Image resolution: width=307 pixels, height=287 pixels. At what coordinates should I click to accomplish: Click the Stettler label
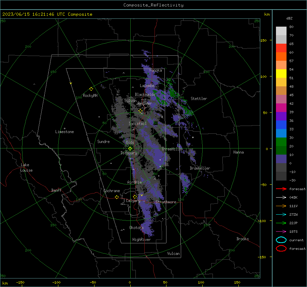pos(199,99)
